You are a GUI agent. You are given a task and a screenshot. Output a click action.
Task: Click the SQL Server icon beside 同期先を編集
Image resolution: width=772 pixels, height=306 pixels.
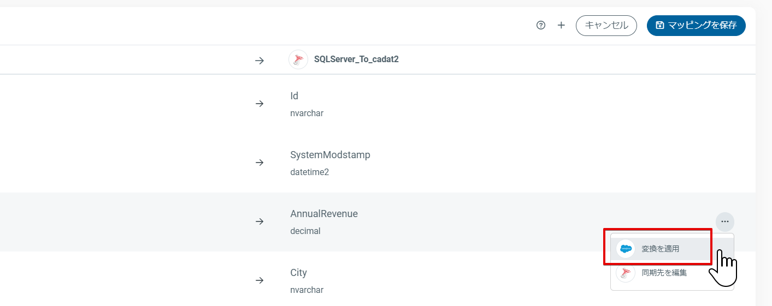(x=626, y=273)
